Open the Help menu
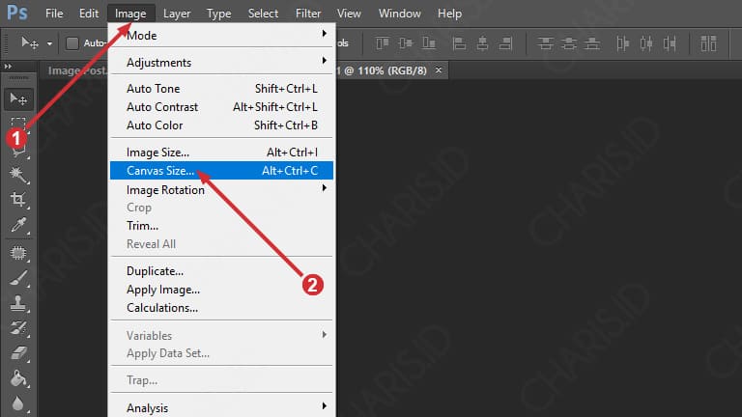The height and width of the screenshot is (417, 742). coord(449,14)
